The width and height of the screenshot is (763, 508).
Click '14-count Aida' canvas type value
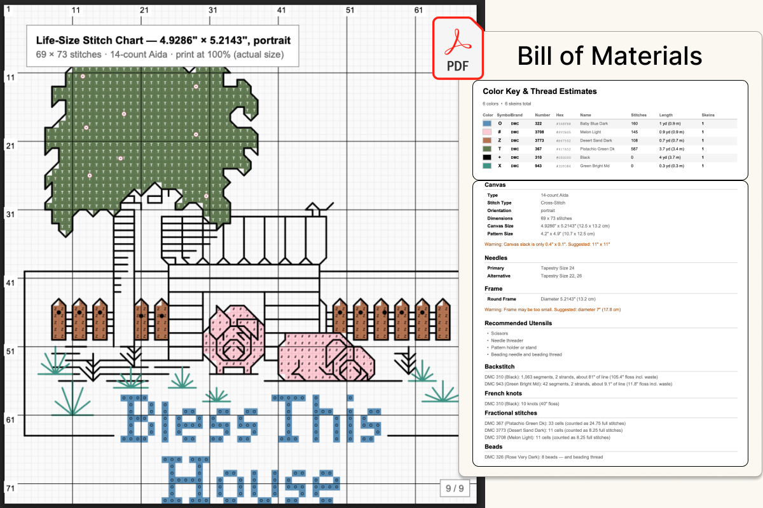(554, 195)
